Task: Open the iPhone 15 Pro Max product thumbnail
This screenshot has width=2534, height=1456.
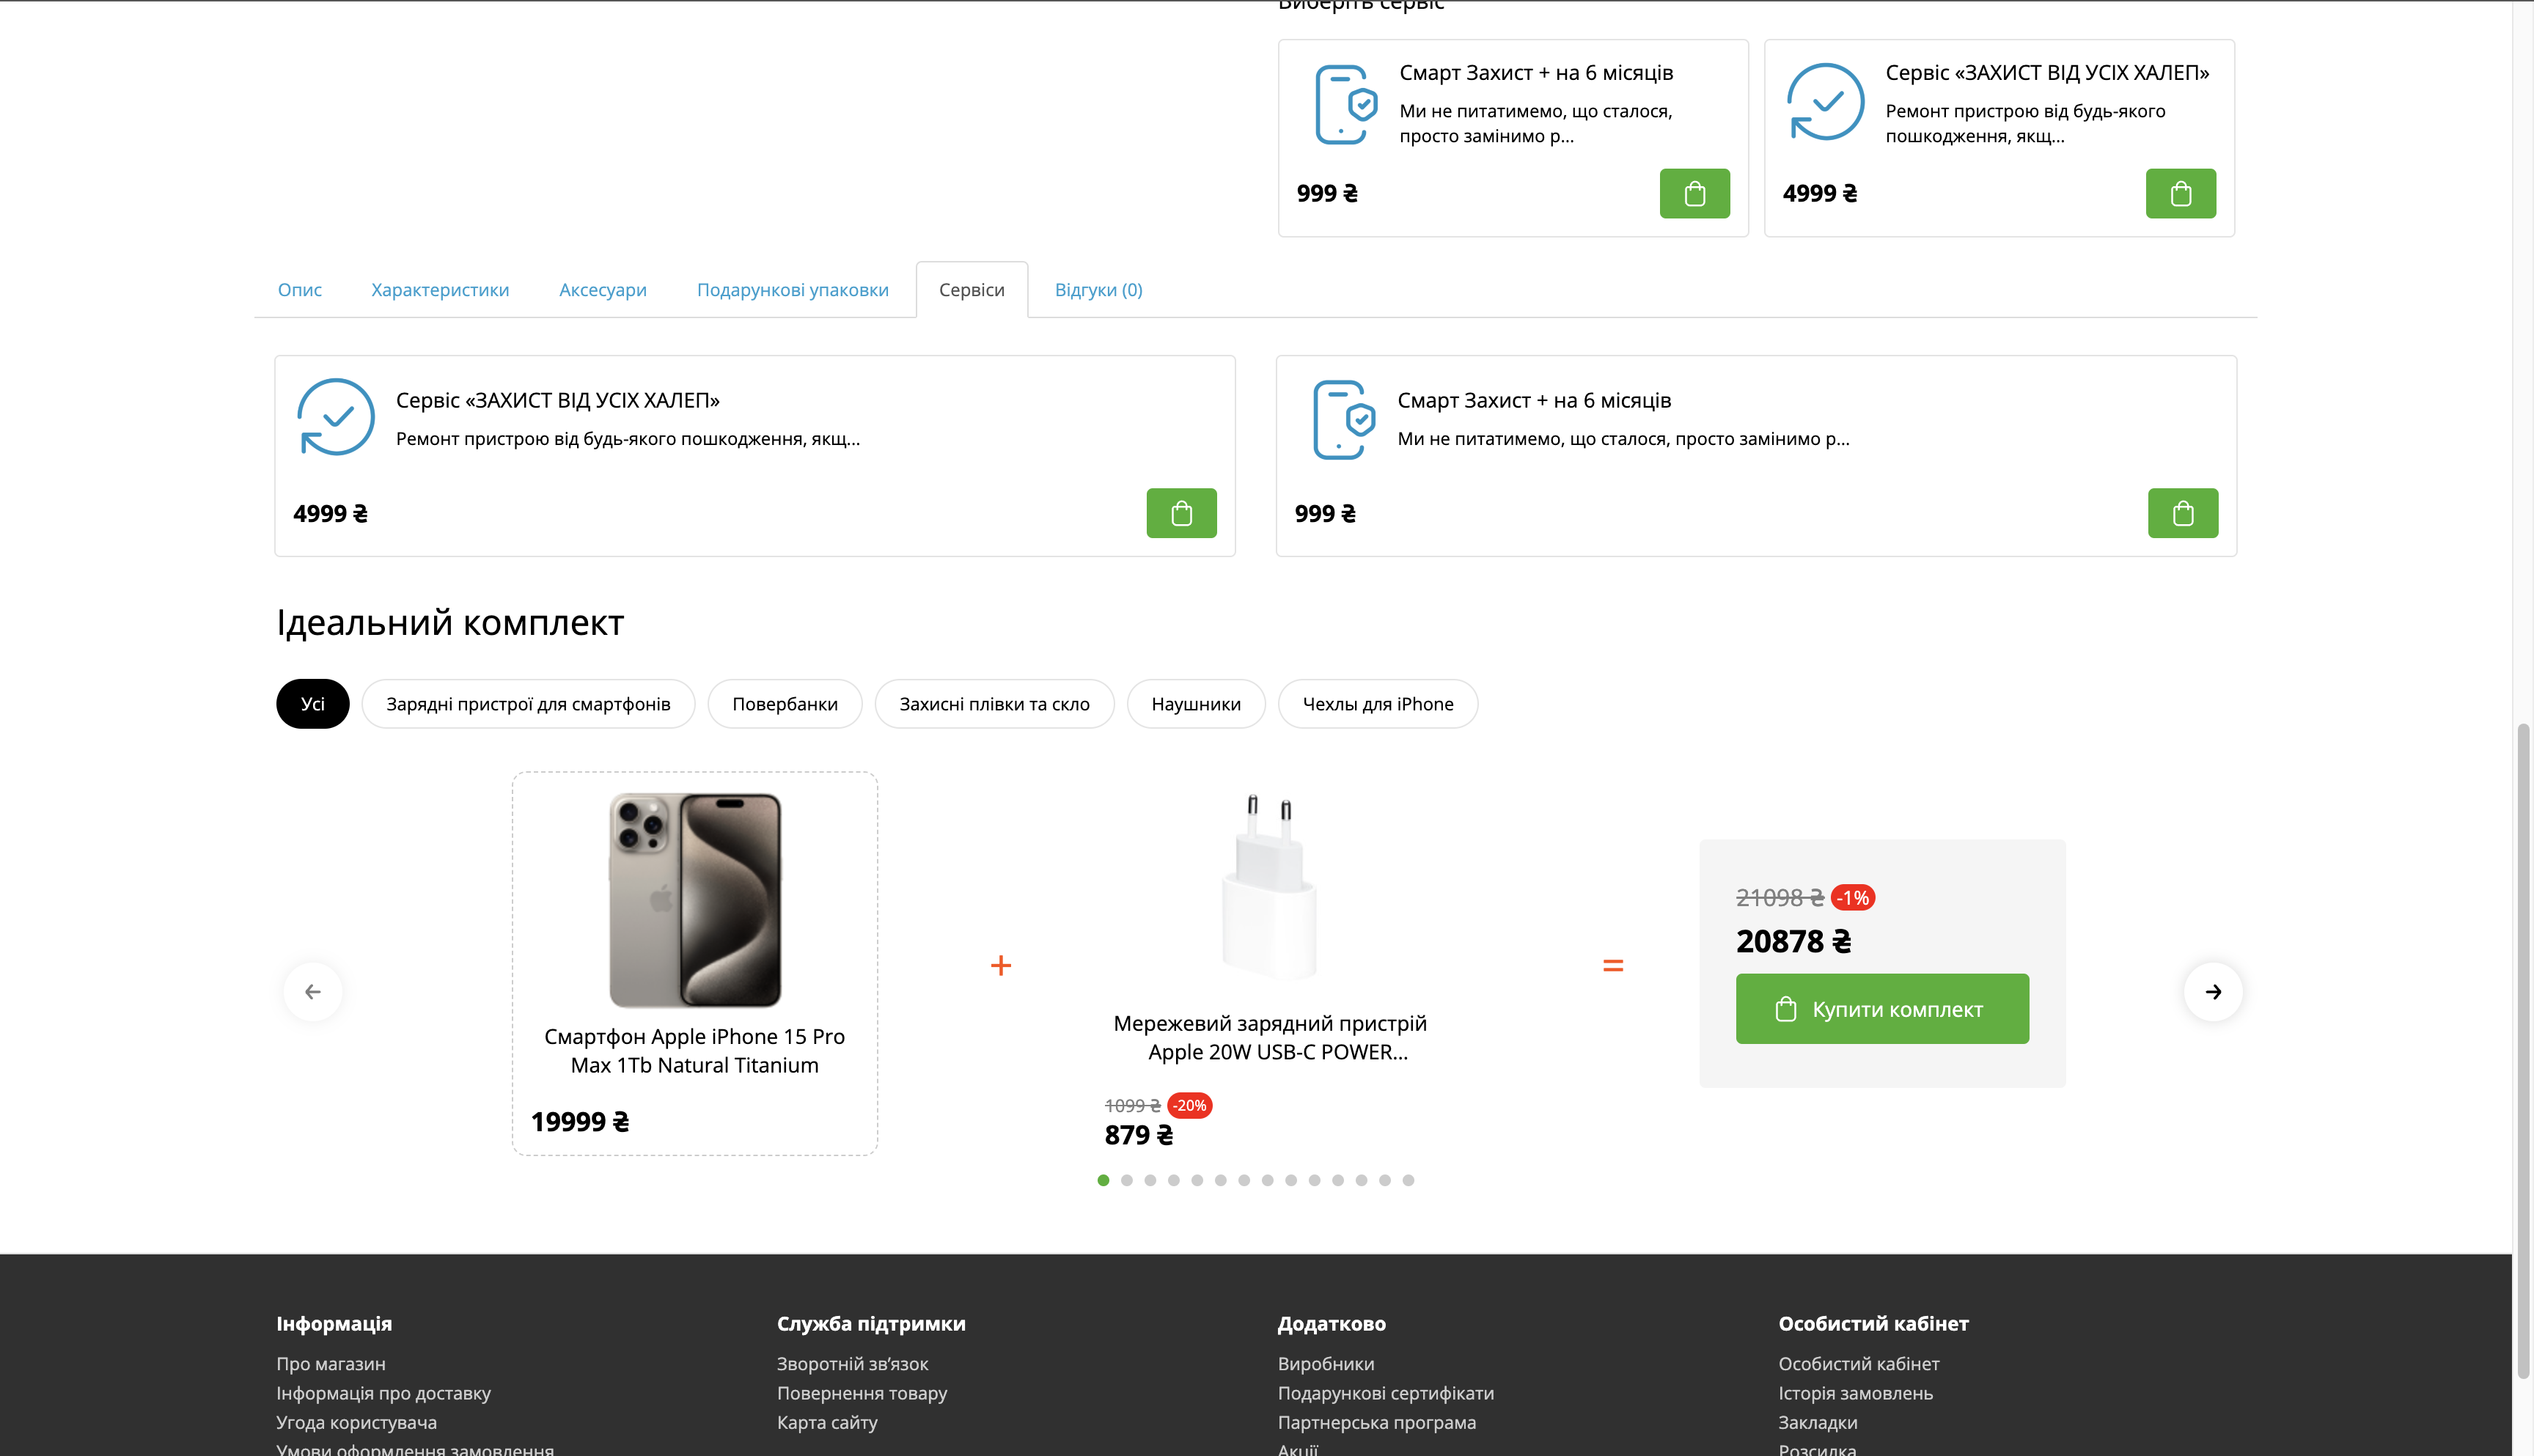Action: pos(694,899)
